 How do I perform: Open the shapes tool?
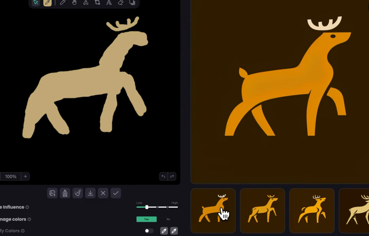click(86, 3)
